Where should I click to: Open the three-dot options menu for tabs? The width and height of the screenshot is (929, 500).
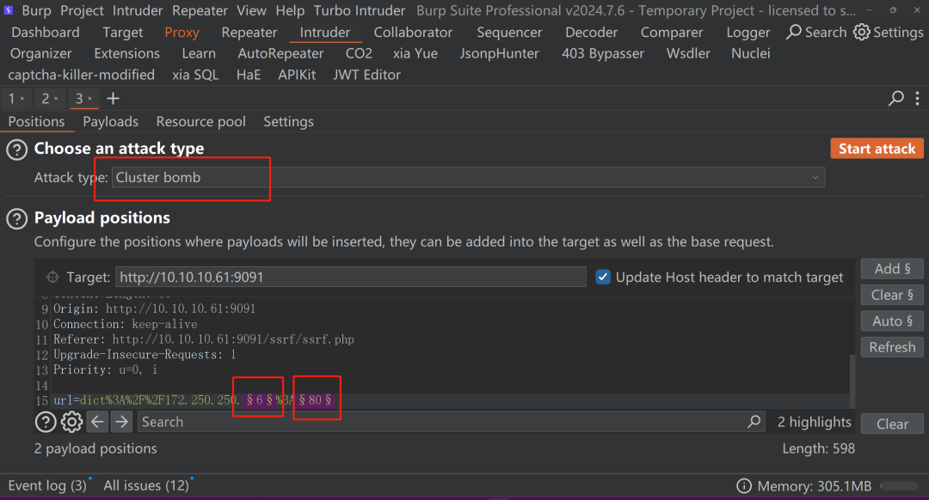(917, 98)
